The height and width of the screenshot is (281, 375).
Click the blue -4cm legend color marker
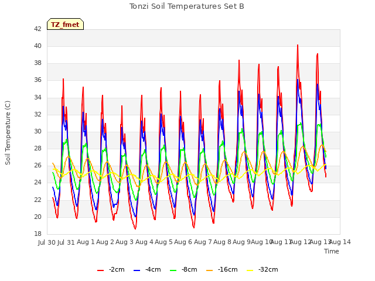[137, 270]
